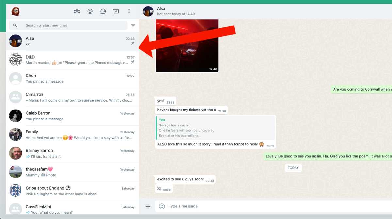Click 'Phil: Bellingham on the other hand' preview
The width and height of the screenshot is (392, 219).
62,194
